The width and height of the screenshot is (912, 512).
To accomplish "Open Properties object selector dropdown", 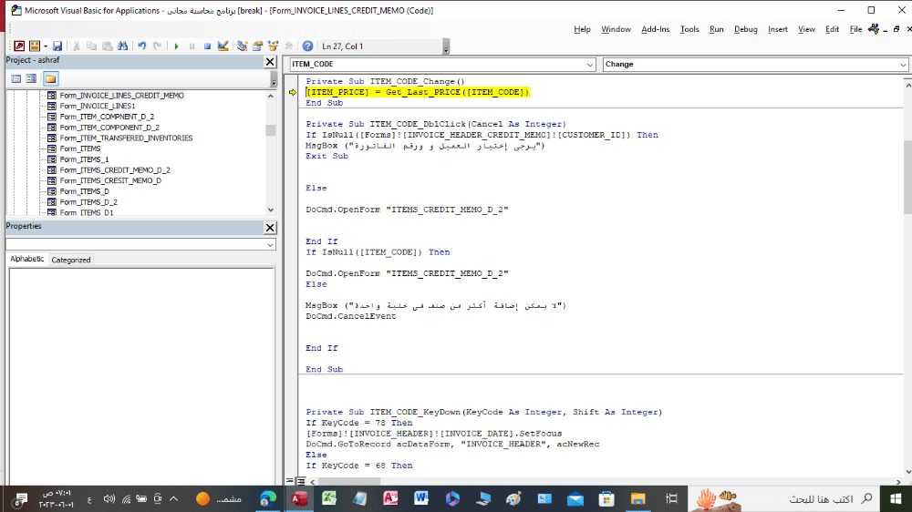I will (270, 245).
